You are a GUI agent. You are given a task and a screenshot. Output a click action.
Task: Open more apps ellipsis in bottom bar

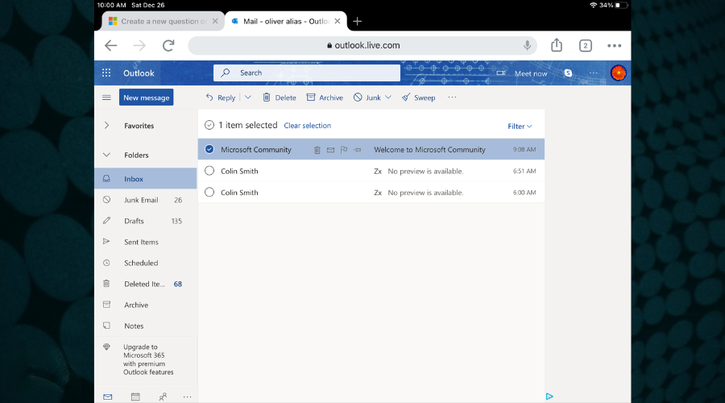187,397
